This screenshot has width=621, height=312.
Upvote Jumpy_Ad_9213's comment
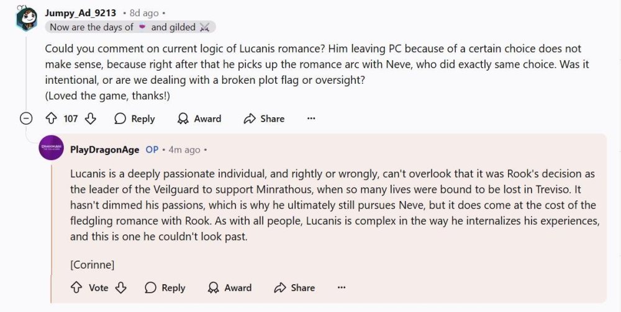pos(52,118)
